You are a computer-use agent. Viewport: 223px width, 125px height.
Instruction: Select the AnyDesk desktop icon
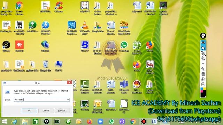[x=20, y=46]
